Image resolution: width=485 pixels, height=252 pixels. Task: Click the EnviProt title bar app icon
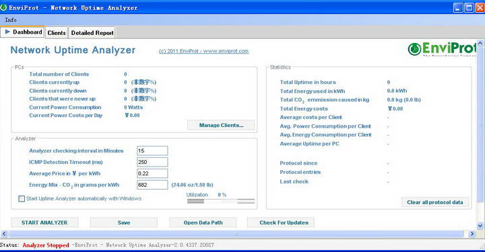point(3,7)
